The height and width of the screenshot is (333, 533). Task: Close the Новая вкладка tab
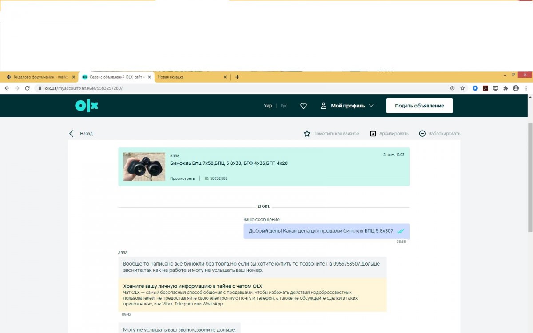tap(225, 77)
